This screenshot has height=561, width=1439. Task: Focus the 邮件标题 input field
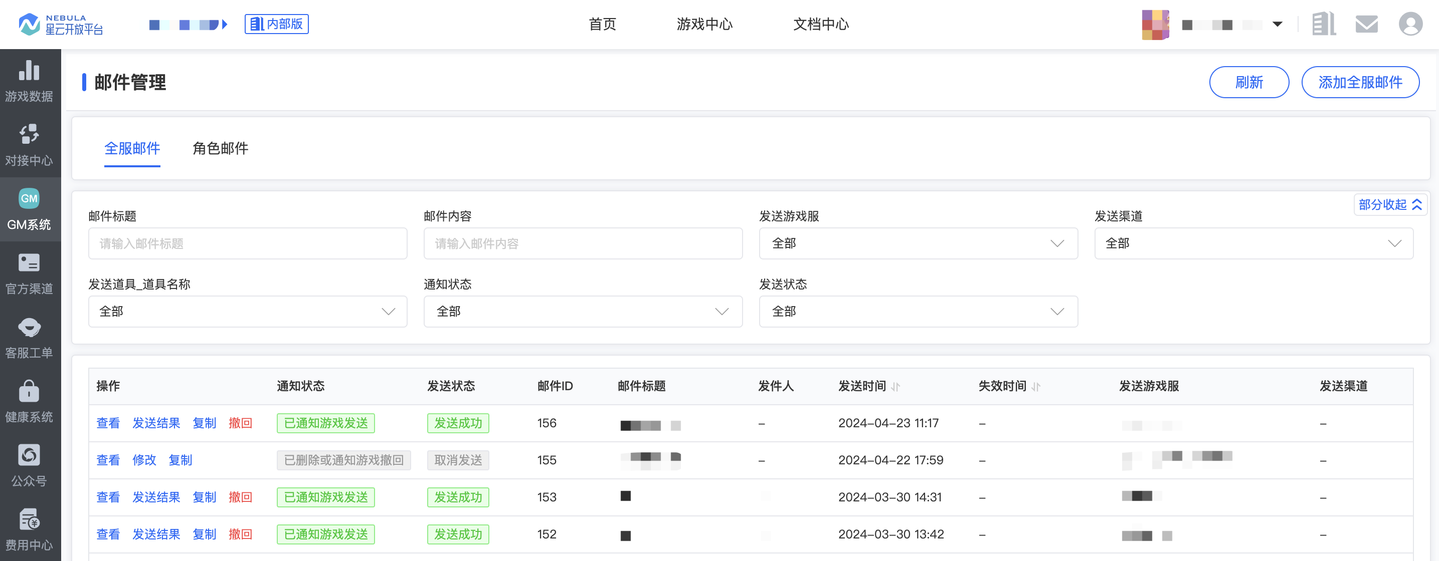(248, 243)
